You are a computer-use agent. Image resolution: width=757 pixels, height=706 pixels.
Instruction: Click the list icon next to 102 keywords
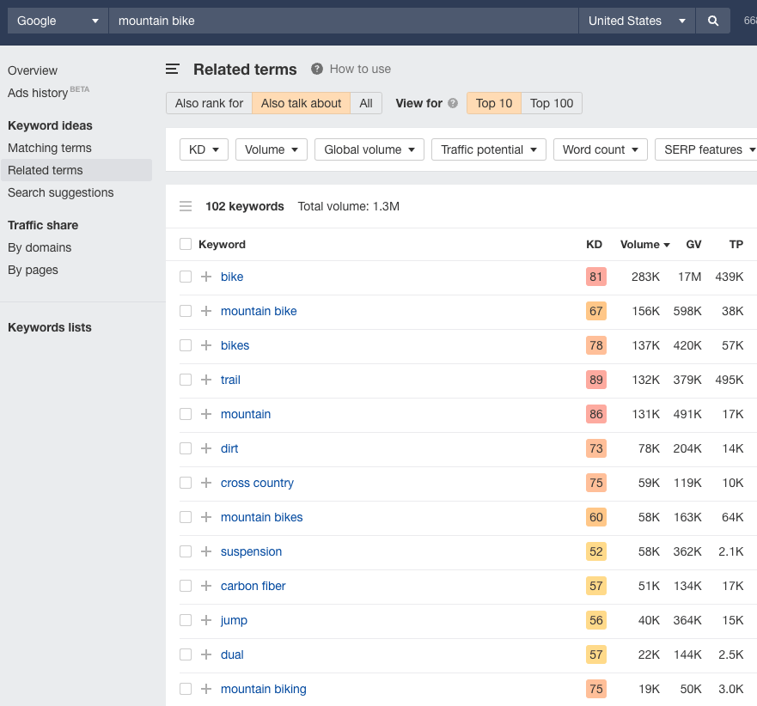coord(186,206)
